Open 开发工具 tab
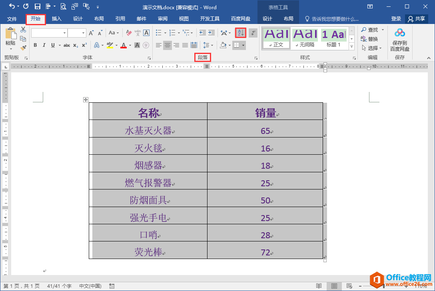Screen dimensions: 435x291 210,19
